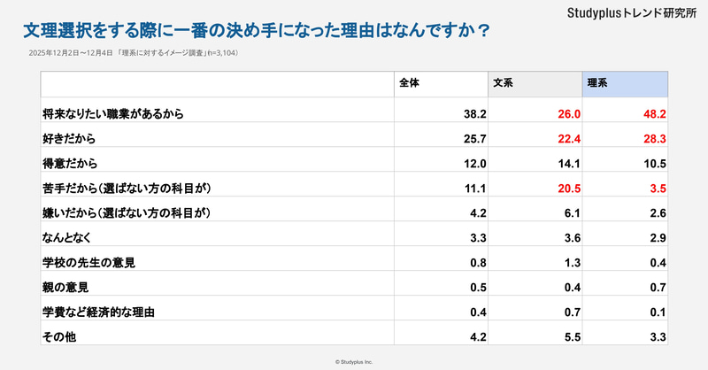
Task: Select the red value 48.2
Action: [655, 114]
